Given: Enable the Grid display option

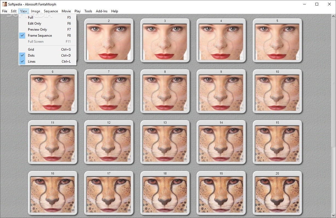Looking at the screenshot, I should pyautogui.click(x=47, y=50).
